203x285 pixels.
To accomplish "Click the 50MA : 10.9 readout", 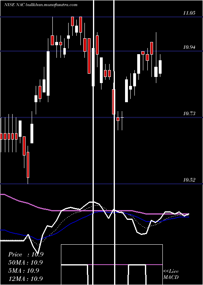I will pyautogui.click(x=25, y=263).
